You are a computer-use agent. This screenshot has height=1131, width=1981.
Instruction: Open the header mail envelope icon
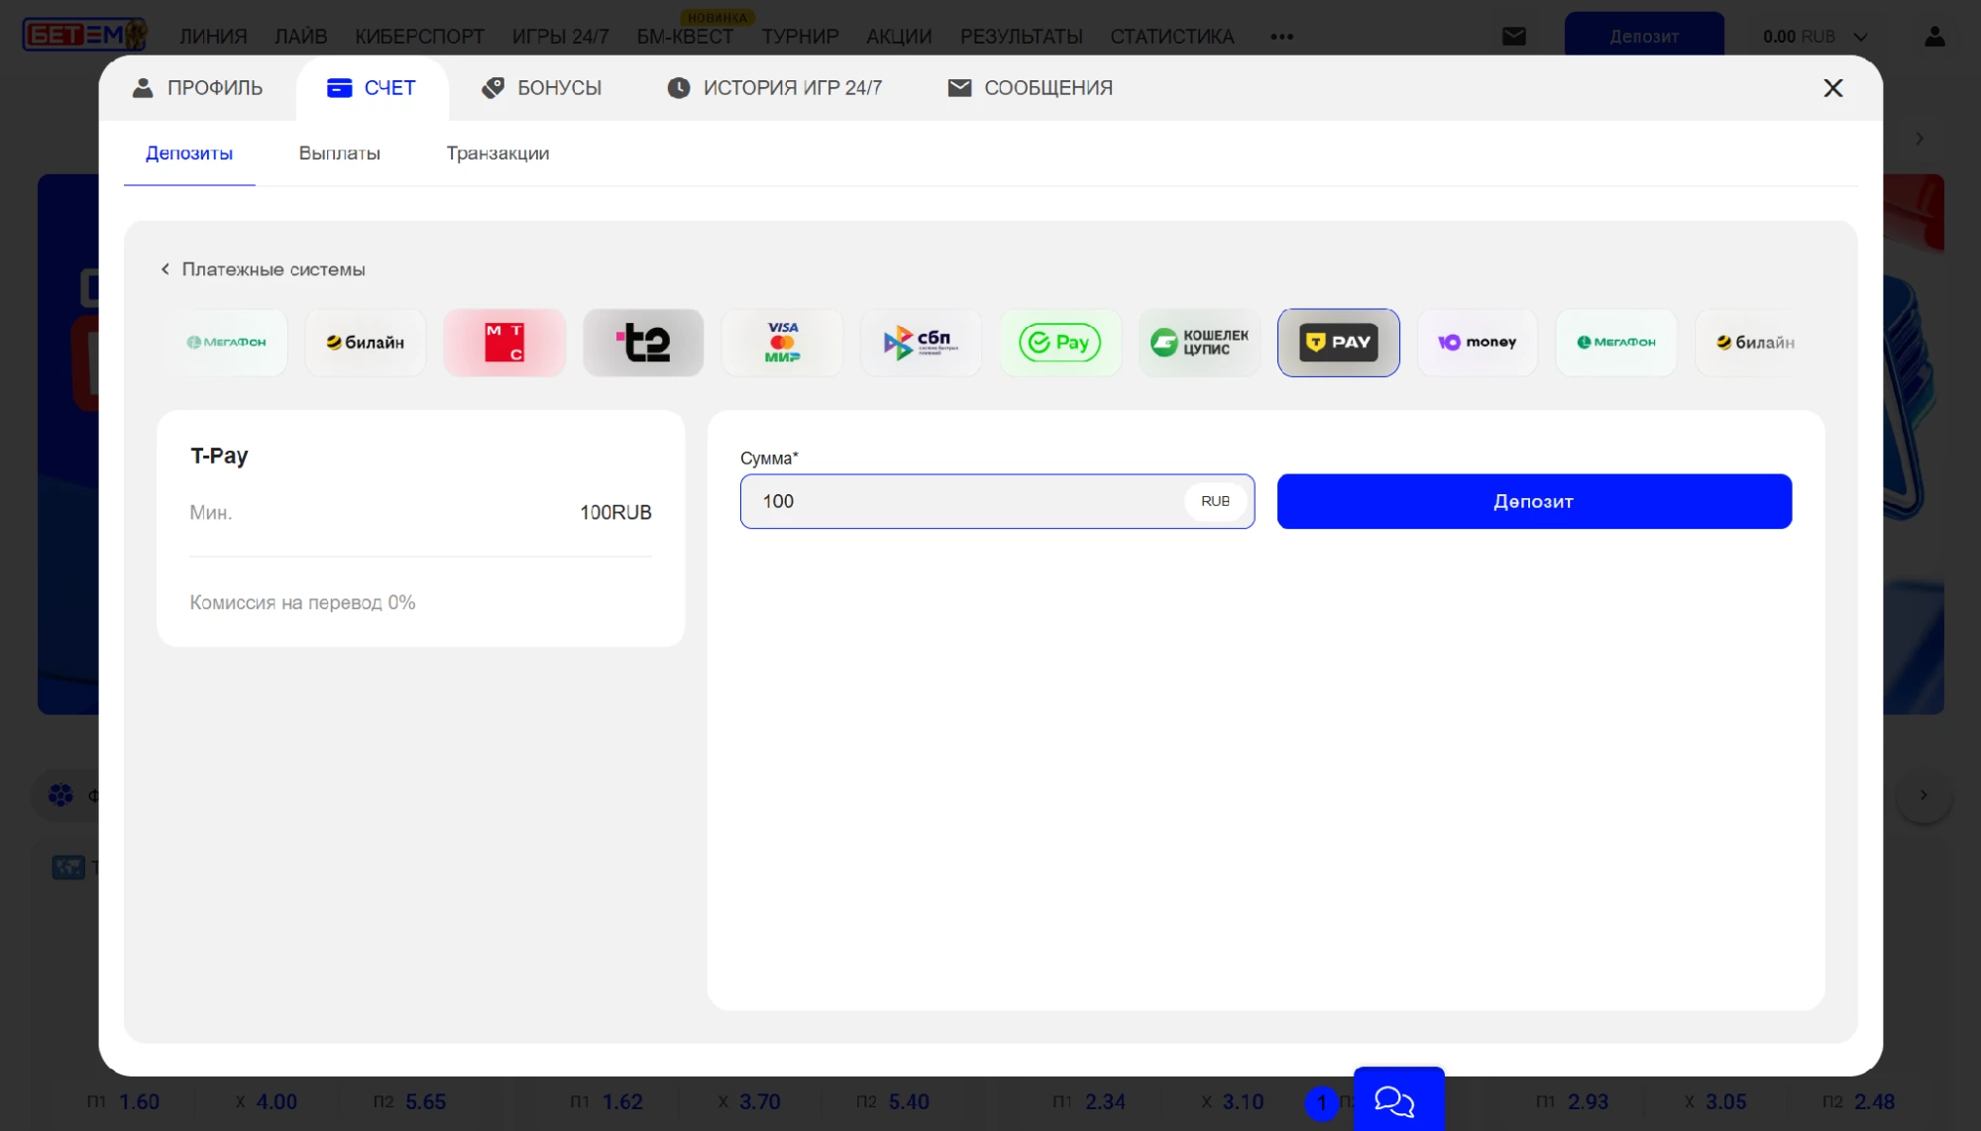pos(1514,37)
